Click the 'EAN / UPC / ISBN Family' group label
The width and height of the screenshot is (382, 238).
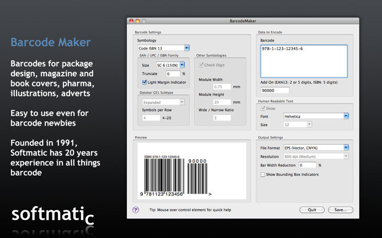[159, 55]
